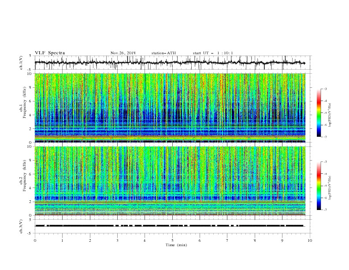
Task: Click time axis tick label "9"
Action: pyautogui.click(x=282, y=240)
